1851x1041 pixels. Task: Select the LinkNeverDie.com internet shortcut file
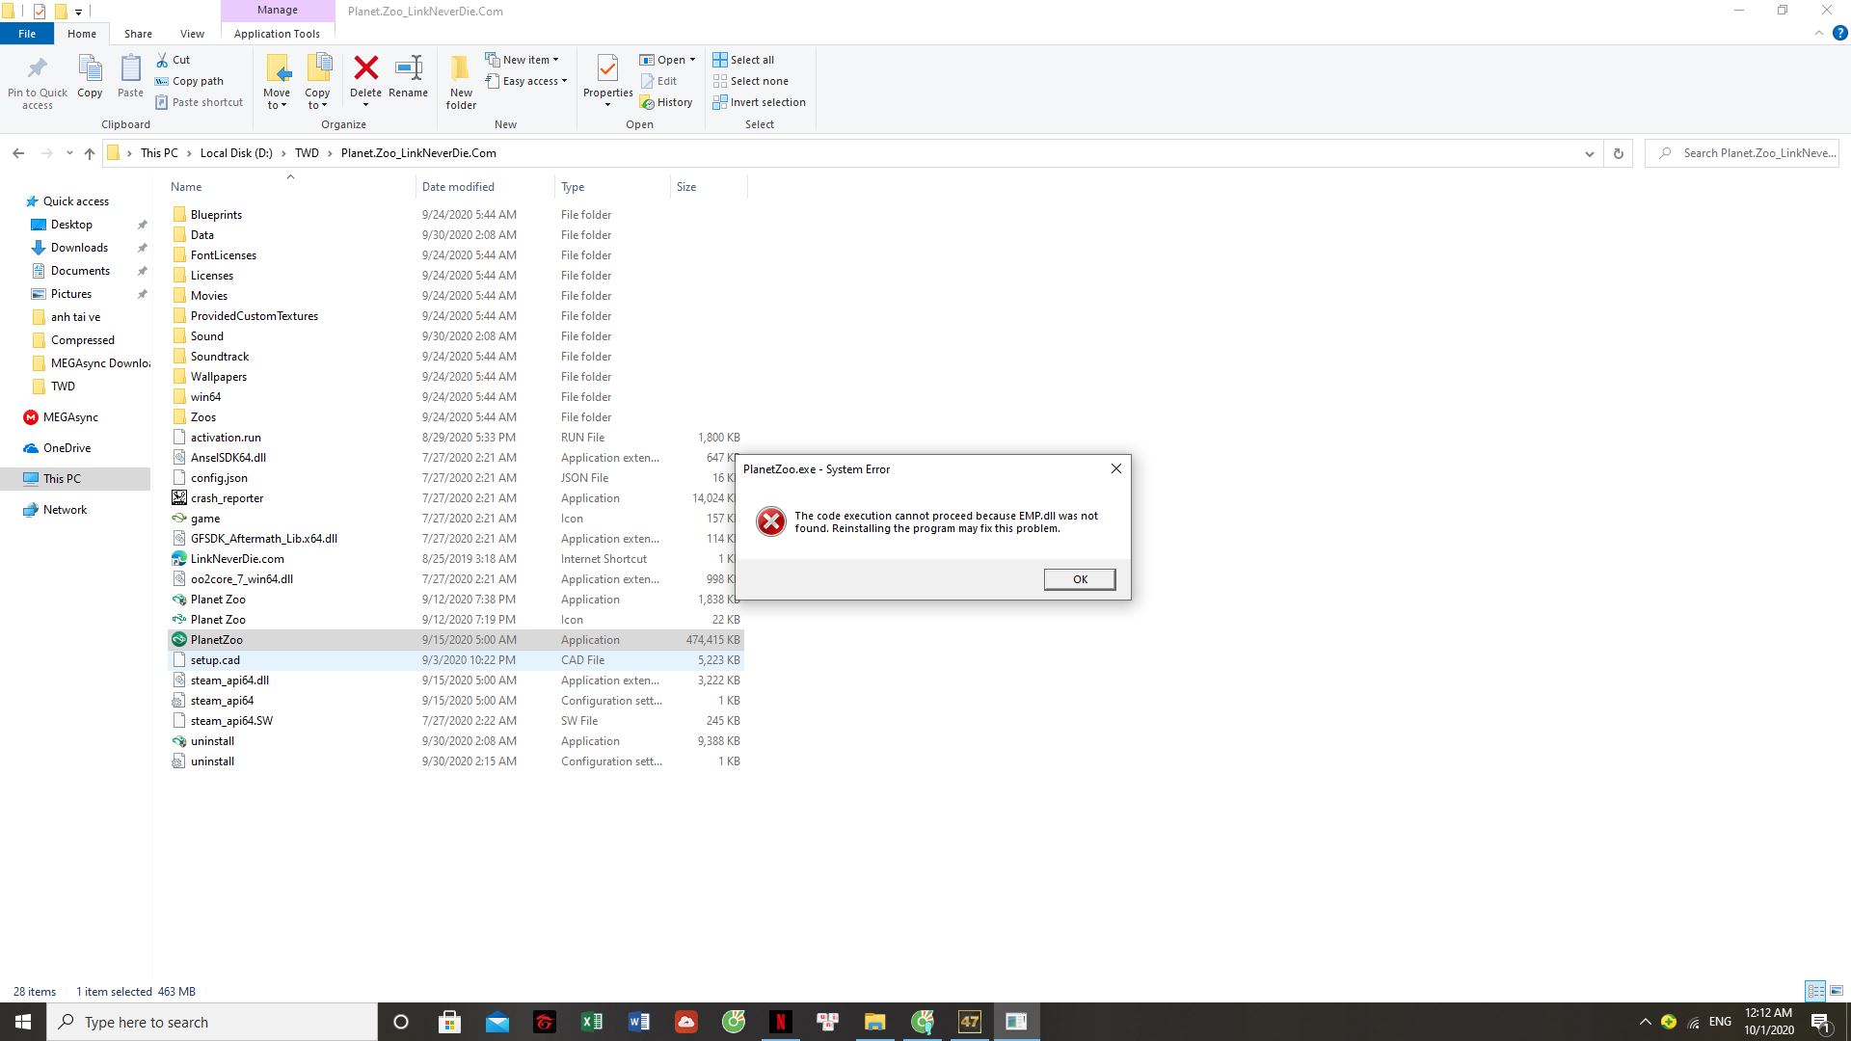click(x=237, y=559)
